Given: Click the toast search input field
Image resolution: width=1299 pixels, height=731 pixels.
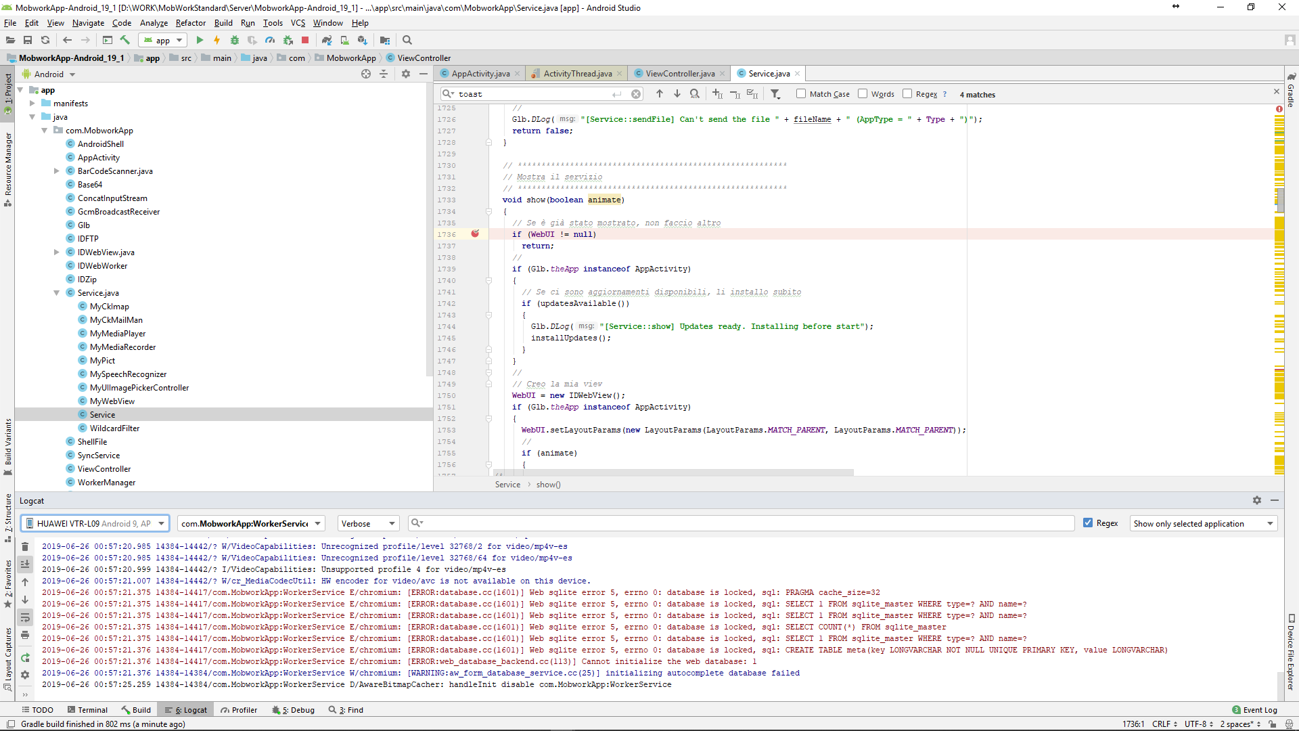Looking at the screenshot, I should pyautogui.click(x=541, y=94).
